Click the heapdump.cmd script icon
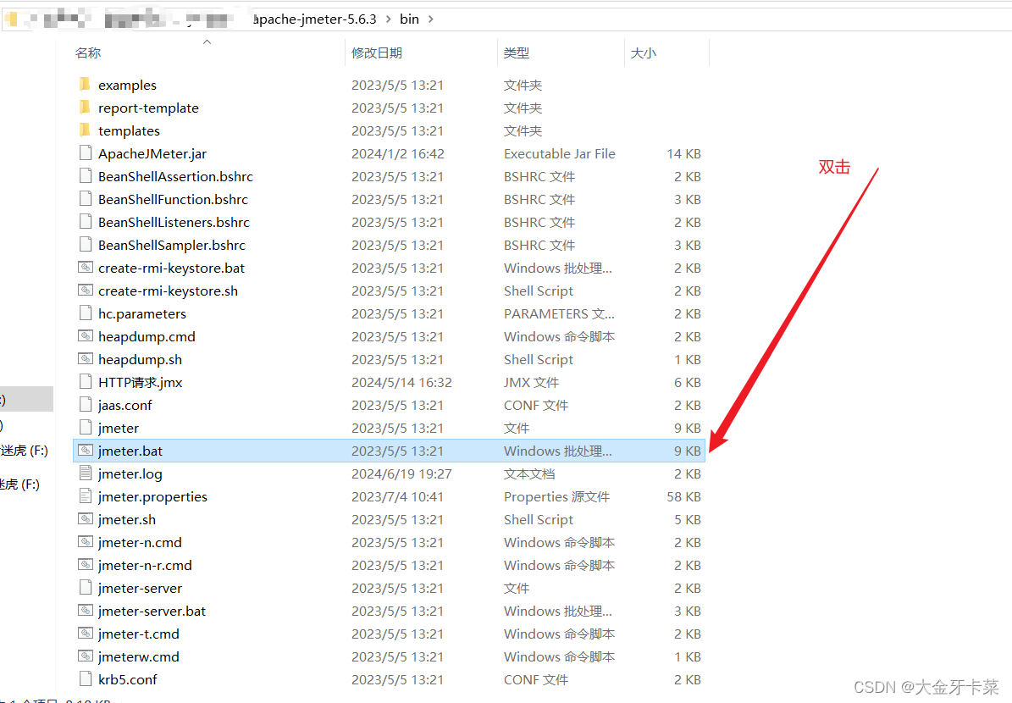Image resolution: width=1012 pixels, height=703 pixels. pos(86,336)
